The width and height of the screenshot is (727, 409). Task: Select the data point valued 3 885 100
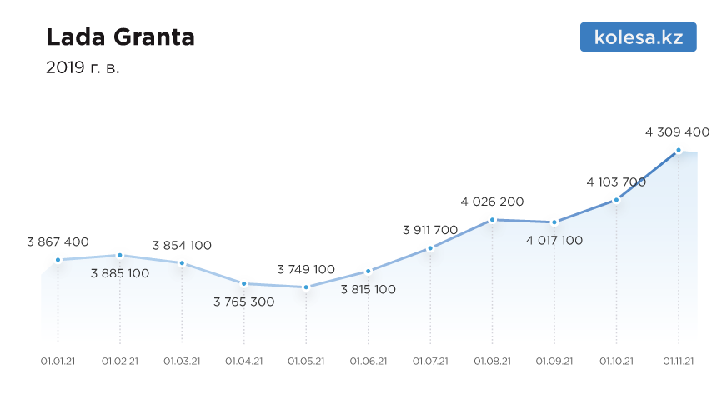120,255
